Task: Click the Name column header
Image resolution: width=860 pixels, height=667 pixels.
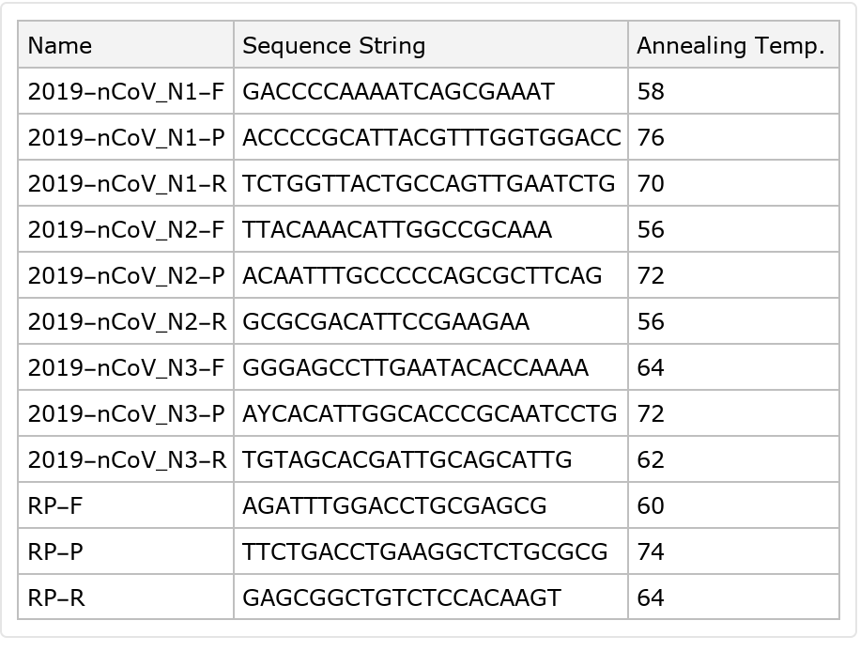Action: 60,45
